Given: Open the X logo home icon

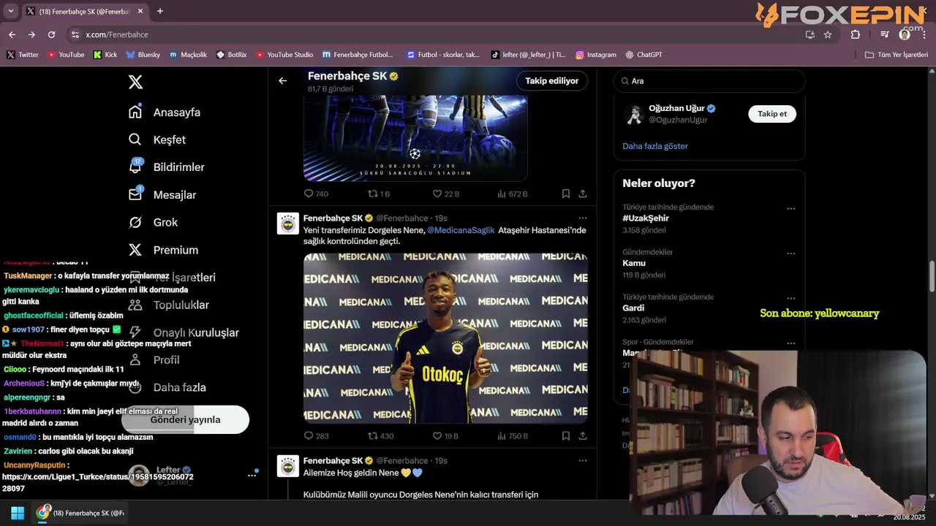Looking at the screenshot, I should [x=135, y=82].
